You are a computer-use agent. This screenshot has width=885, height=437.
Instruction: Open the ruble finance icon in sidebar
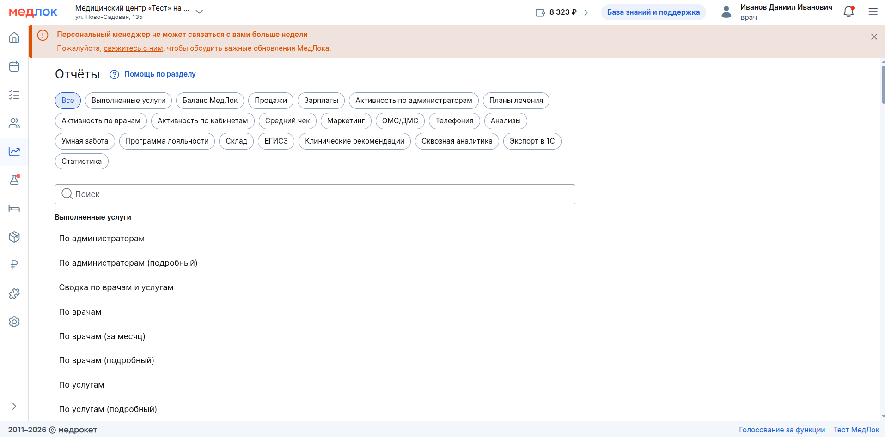[14, 265]
